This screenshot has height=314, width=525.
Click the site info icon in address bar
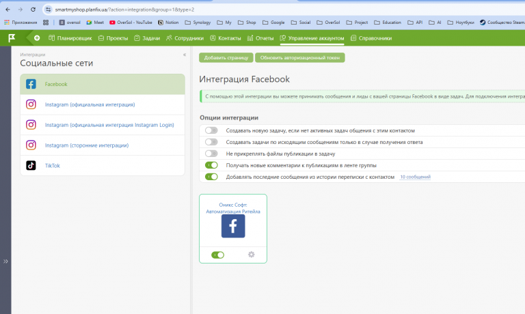49,10
